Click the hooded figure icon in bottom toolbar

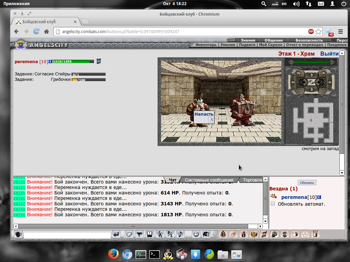pos(223,234)
